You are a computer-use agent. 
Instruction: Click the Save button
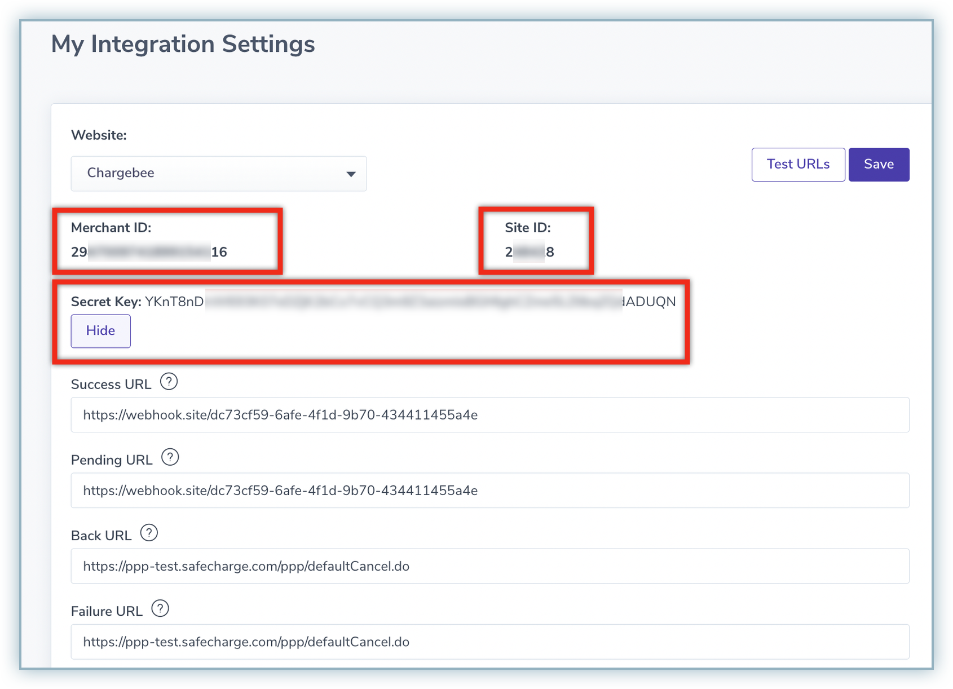pyautogui.click(x=878, y=165)
